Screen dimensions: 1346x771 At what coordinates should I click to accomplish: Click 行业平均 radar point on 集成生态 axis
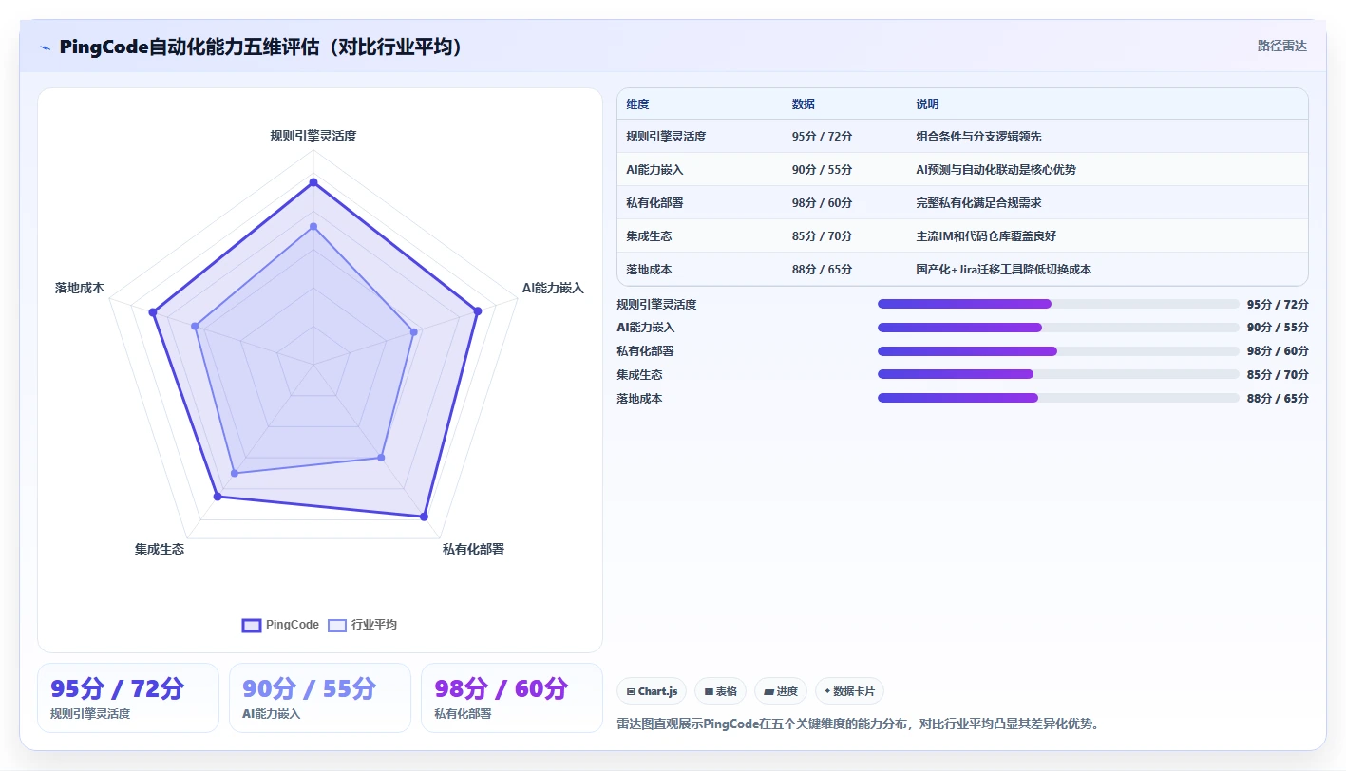(x=235, y=472)
